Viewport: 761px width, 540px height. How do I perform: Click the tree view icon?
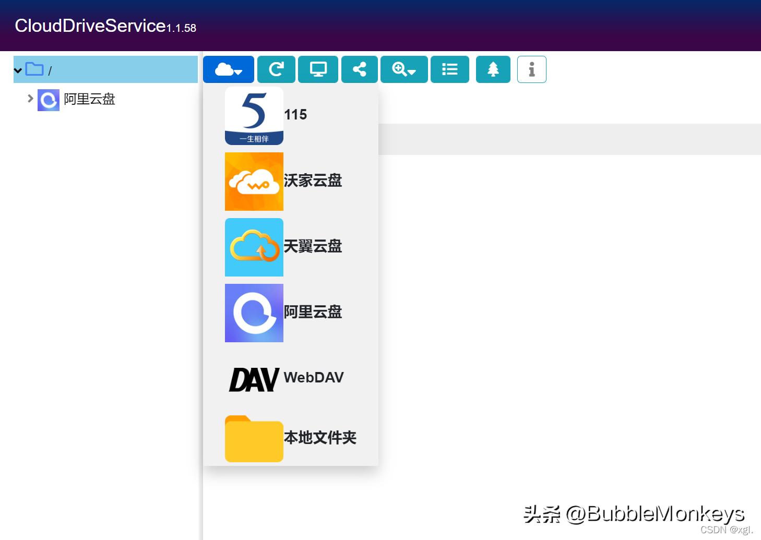[x=493, y=69]
